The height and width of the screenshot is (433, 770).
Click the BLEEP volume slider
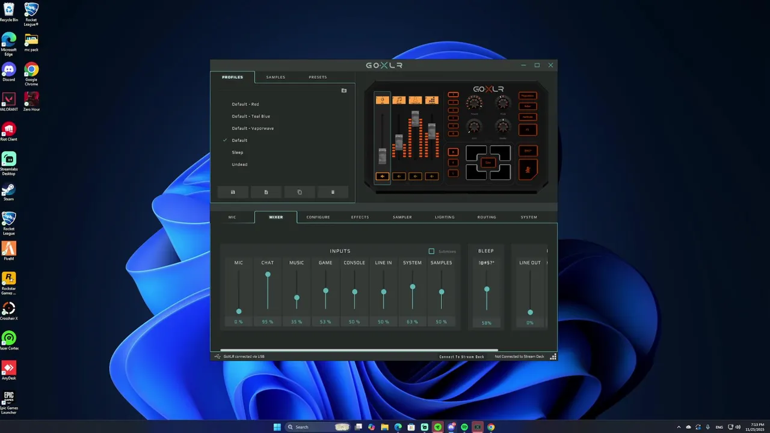tap(487, 291)
